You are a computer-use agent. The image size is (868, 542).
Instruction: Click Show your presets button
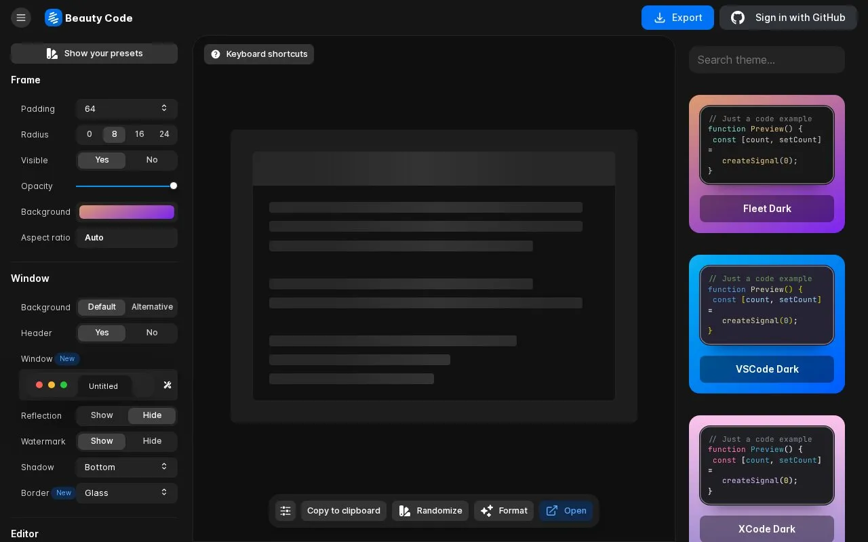pos(94,54)
